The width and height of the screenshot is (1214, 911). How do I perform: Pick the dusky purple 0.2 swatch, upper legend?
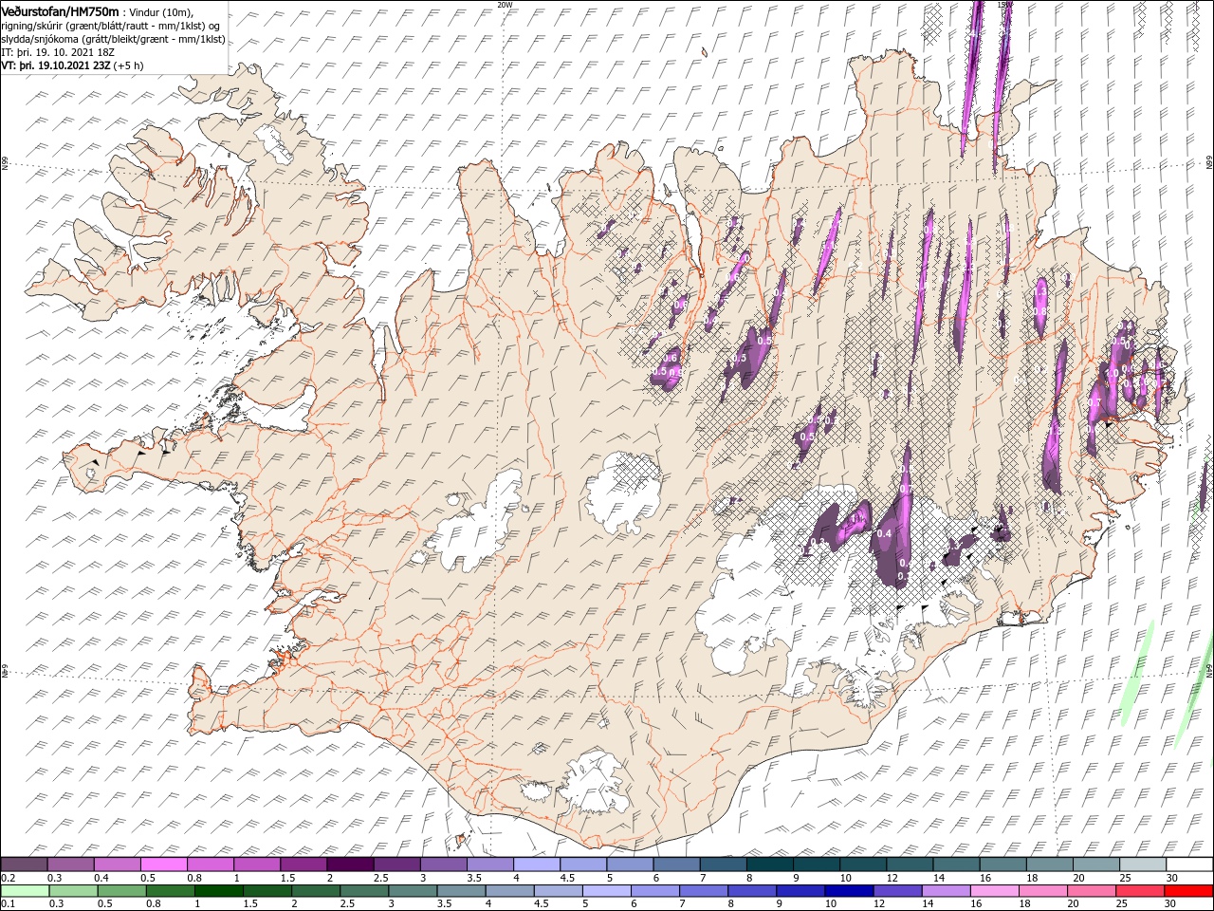(x=24, y=865)
